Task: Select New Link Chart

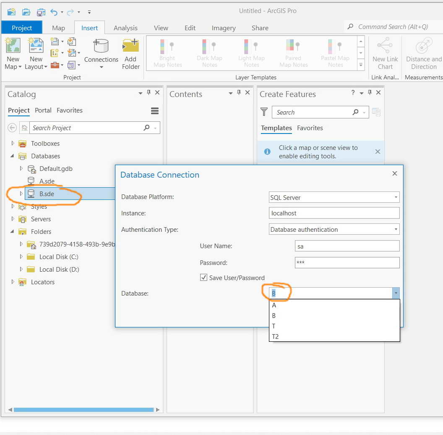Action: pyautogui.click(x=385, y=52)
